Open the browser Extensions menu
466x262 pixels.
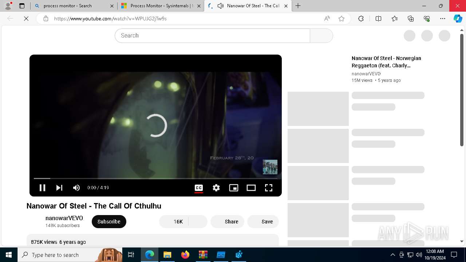[x=361, y=19]
